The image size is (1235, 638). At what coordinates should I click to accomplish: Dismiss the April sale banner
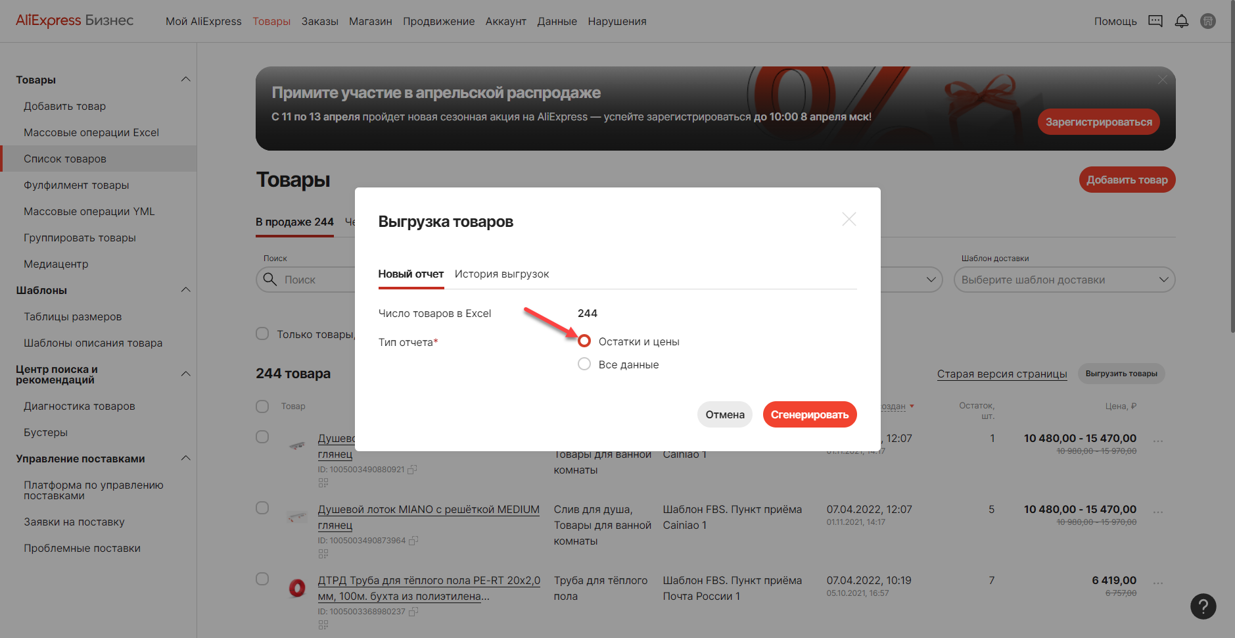click(x=1163, y=80)
